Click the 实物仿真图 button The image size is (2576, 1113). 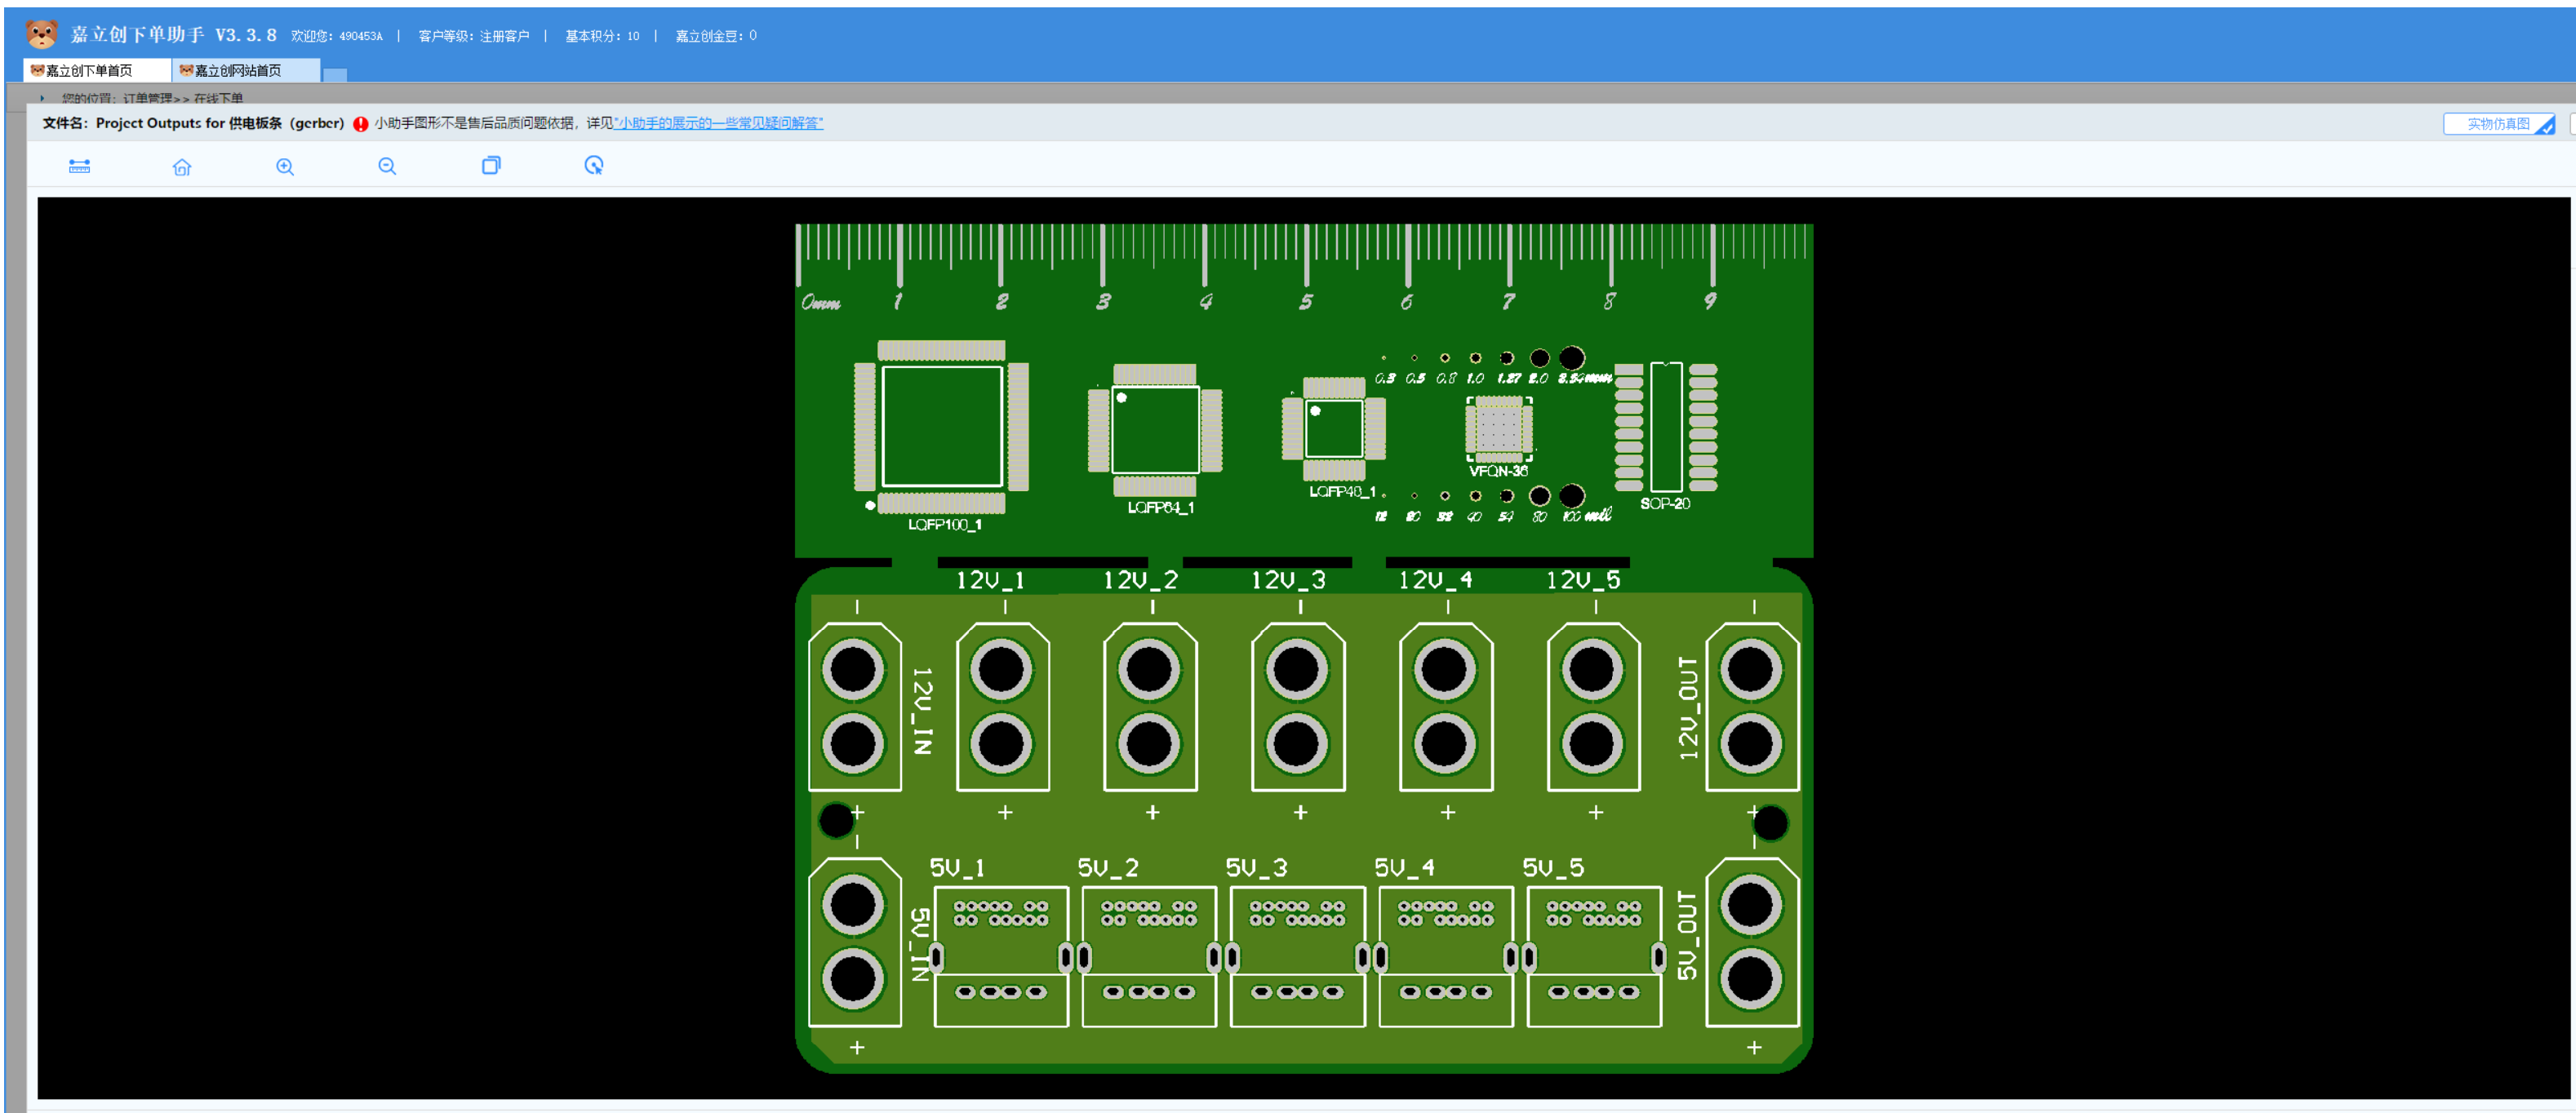[x=2499, y=124]
